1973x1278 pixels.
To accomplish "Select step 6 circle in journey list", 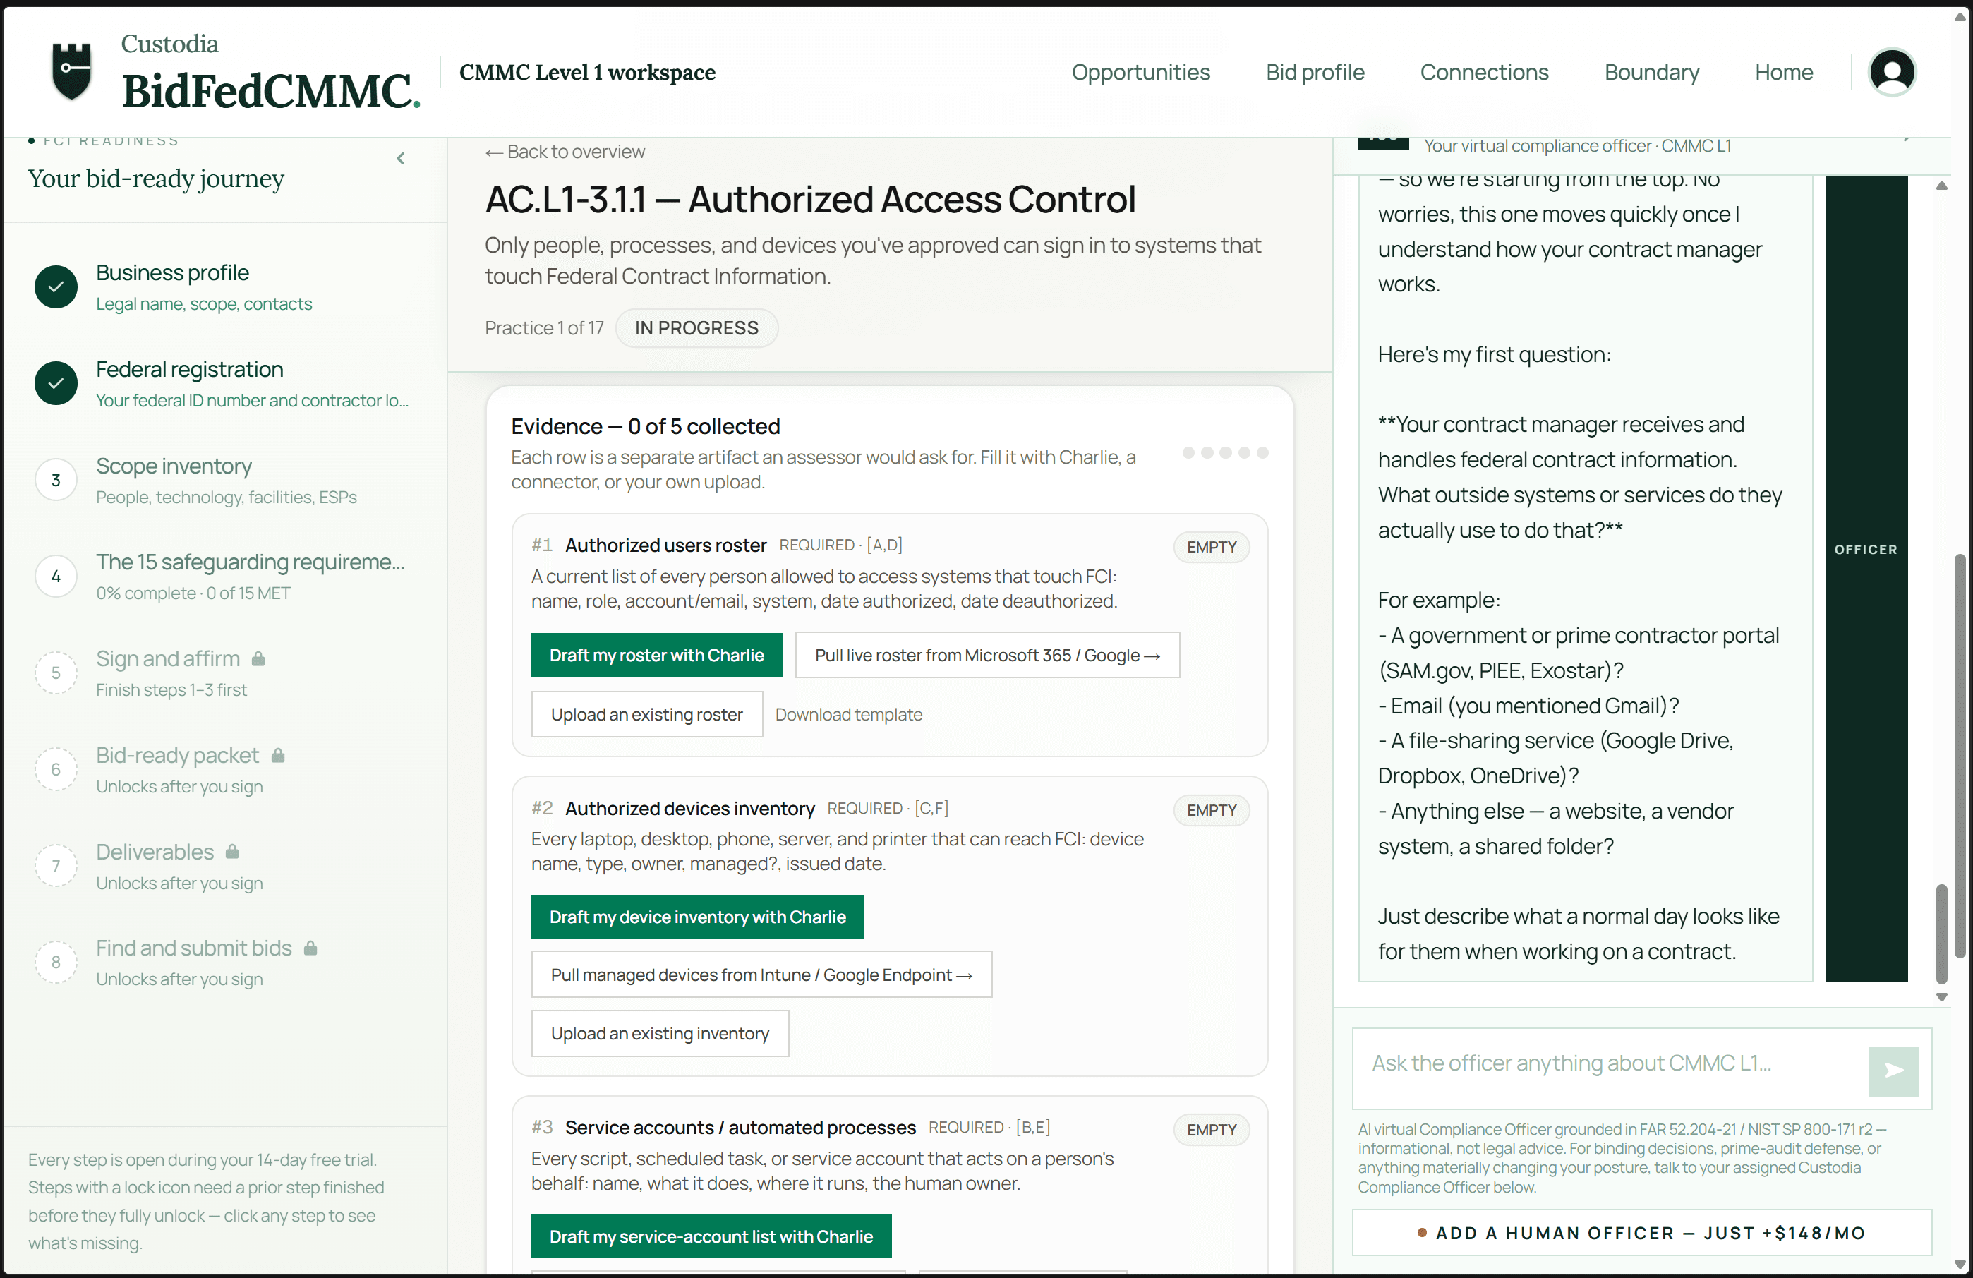I will point(56,769).
